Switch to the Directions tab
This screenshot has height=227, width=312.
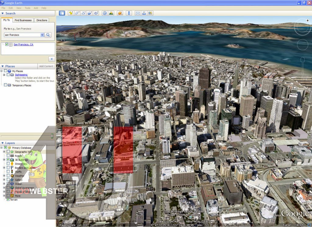[x=42, y=20]
